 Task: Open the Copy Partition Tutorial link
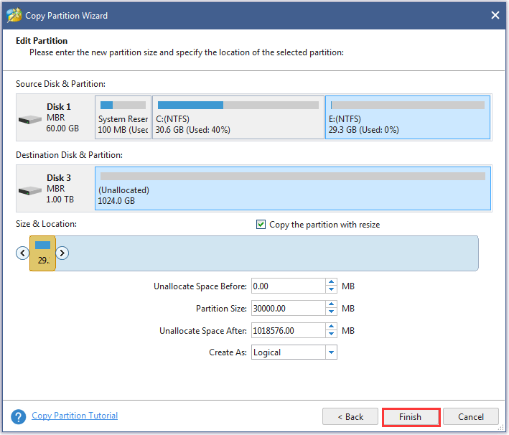pyautogui.click(x=75, y=416)
